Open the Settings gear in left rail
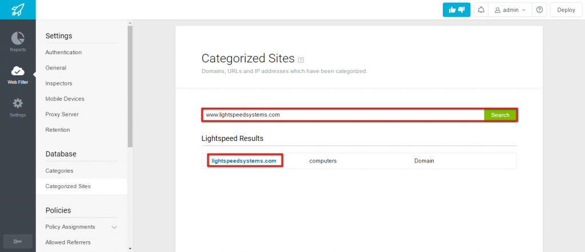The height and width of the screenshot is (252, 585). pyautogui.click(x=18, y=107)
